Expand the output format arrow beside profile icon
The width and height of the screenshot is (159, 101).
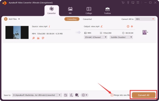click(x=148, y=32)
